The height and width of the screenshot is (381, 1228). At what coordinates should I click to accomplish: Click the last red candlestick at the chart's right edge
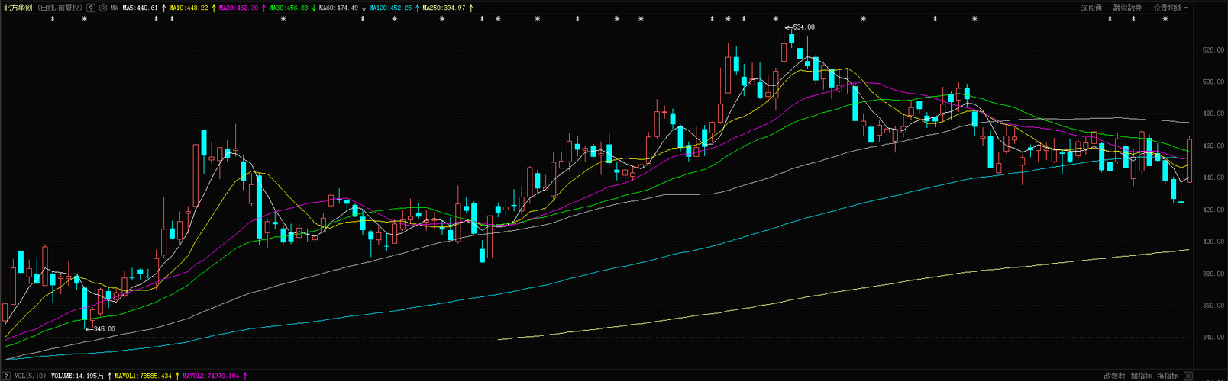(1190, 160)
